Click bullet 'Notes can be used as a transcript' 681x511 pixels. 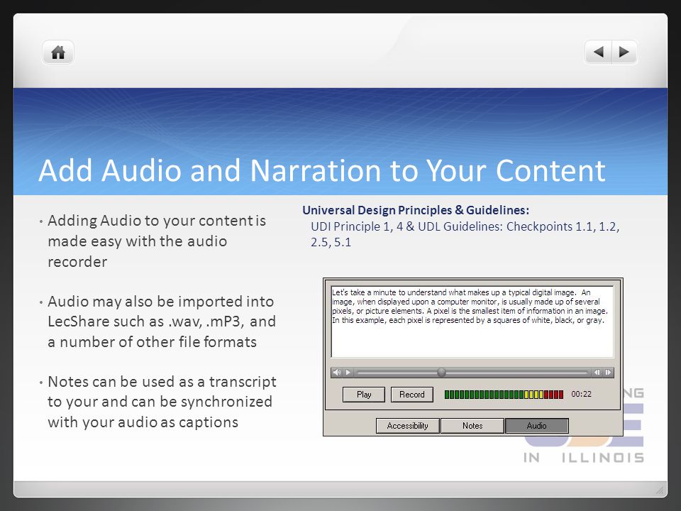click(x=162, y=402)
